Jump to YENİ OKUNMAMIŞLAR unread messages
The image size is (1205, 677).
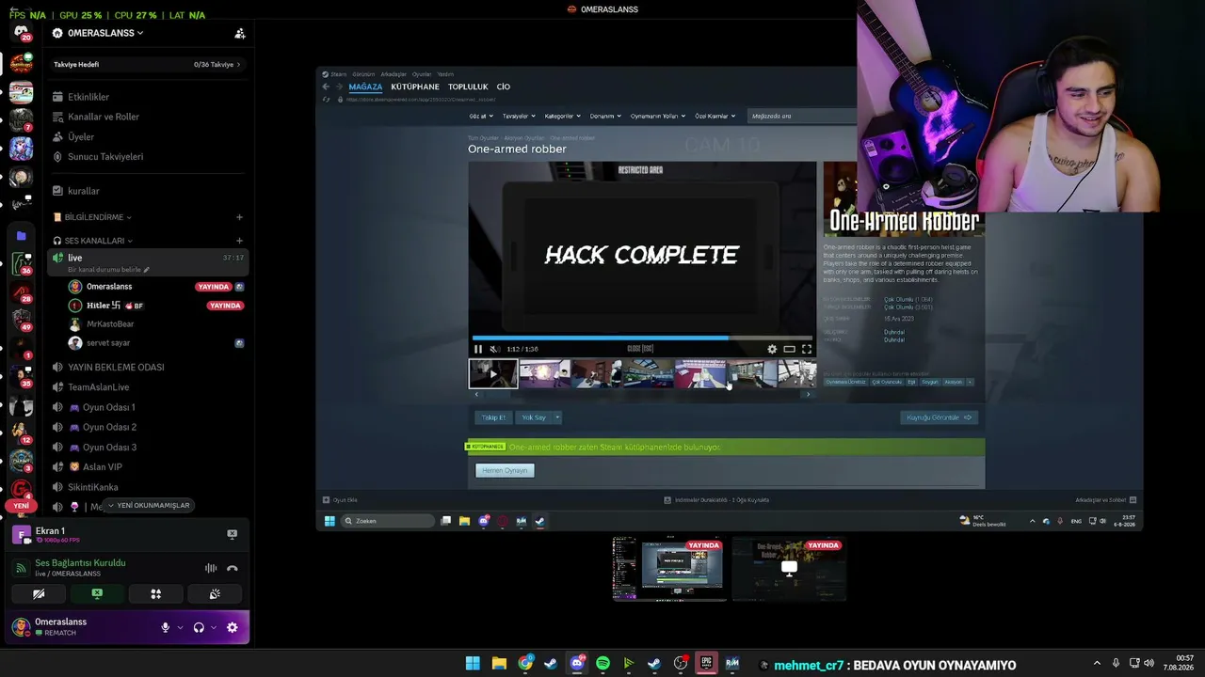tap(149, 506)
